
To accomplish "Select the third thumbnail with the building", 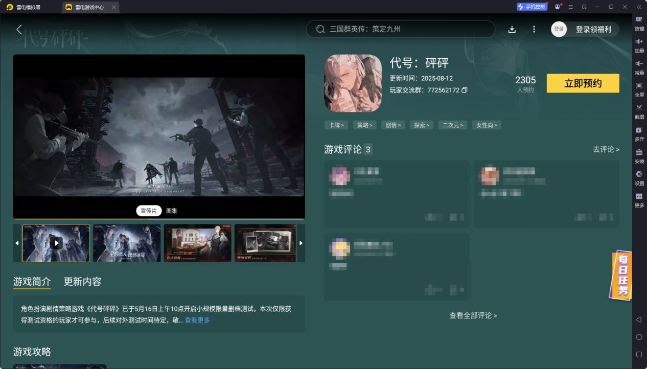I will (x=198, y=243).
